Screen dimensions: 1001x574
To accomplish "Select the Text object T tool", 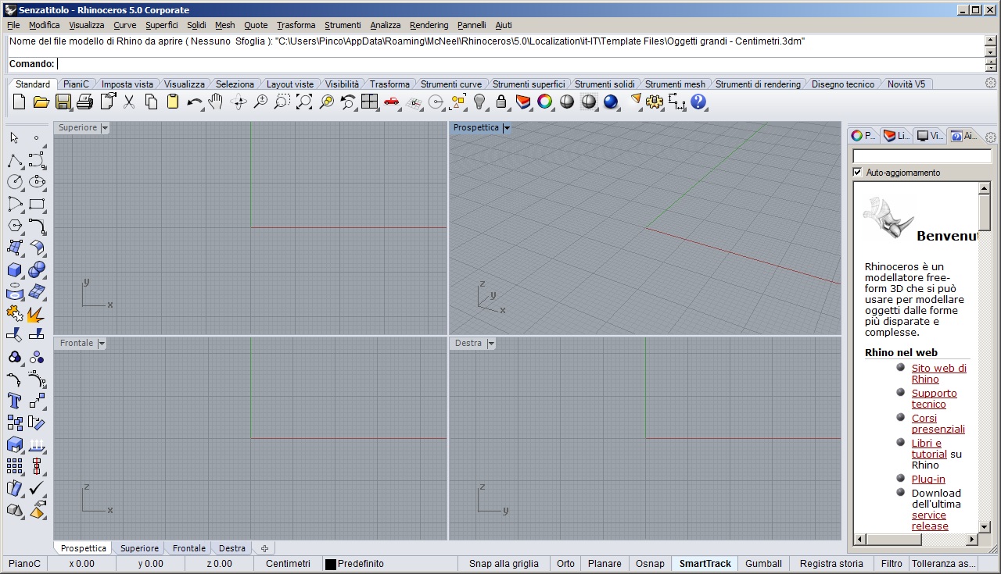I will (x=14, y=401).
